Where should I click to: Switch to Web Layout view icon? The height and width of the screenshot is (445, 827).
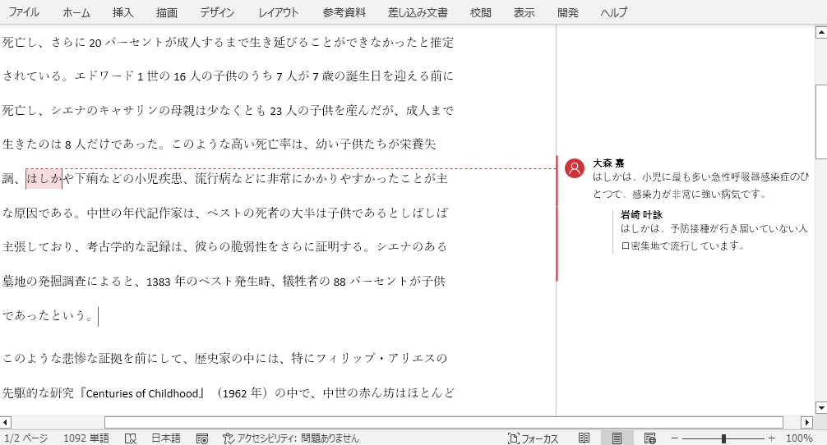tap(649, 438)
